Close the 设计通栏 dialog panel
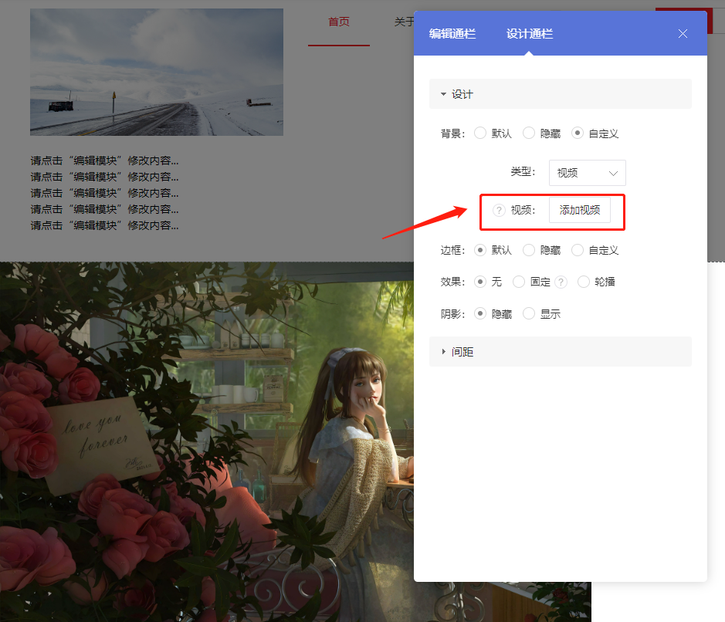This screenshot has height=622, width=725. (x=683, y=34)
